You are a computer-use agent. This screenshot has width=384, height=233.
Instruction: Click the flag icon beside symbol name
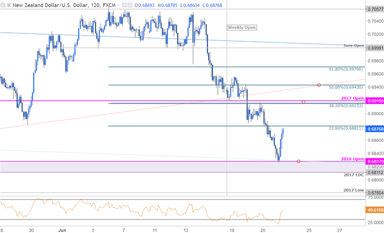coord(9,5)
